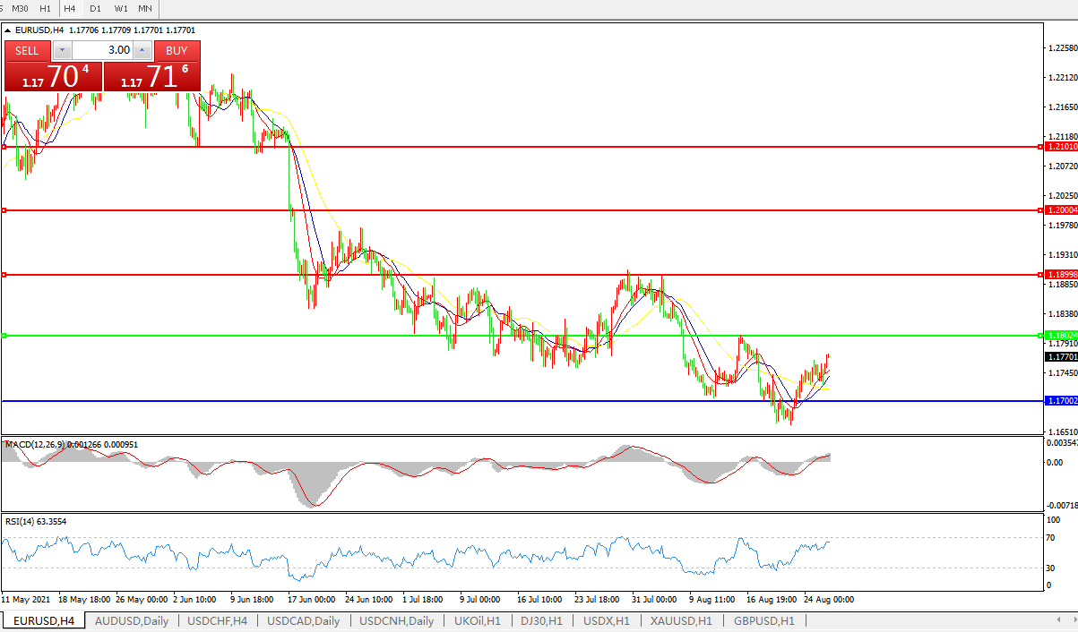The image size is (1078, 632).
Task: Switch to W1 weekly timeframe
Action: (120, 8)
